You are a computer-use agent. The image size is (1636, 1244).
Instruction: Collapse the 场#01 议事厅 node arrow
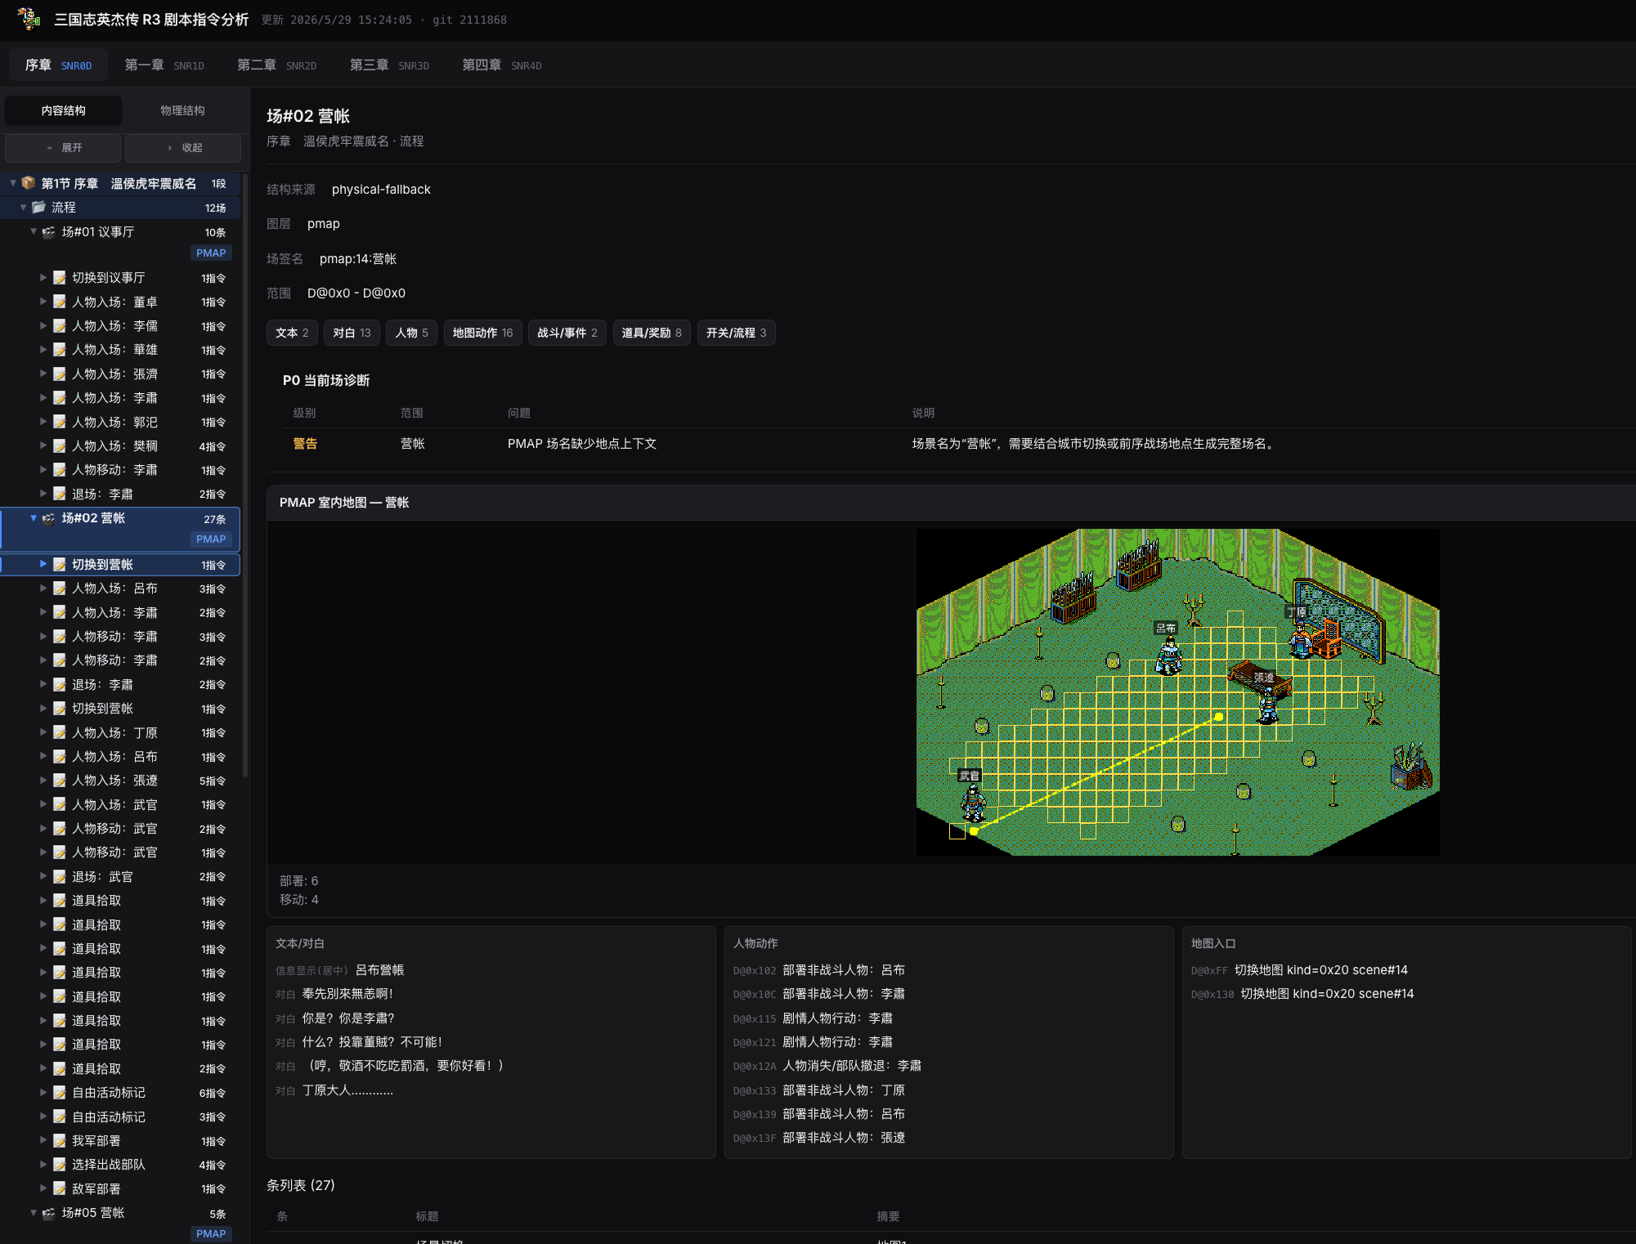point(34,231)
